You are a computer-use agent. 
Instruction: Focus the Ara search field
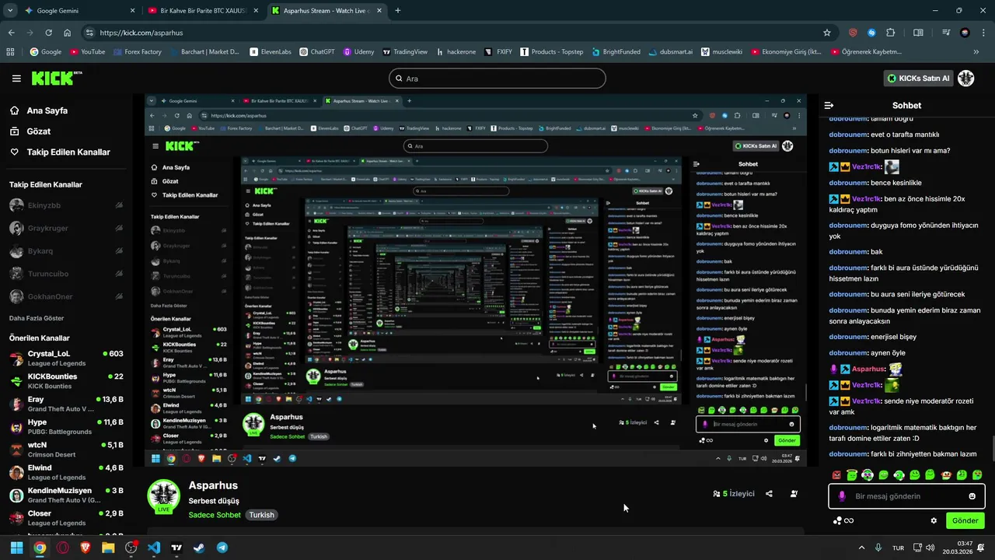click(x=497, y=79)
